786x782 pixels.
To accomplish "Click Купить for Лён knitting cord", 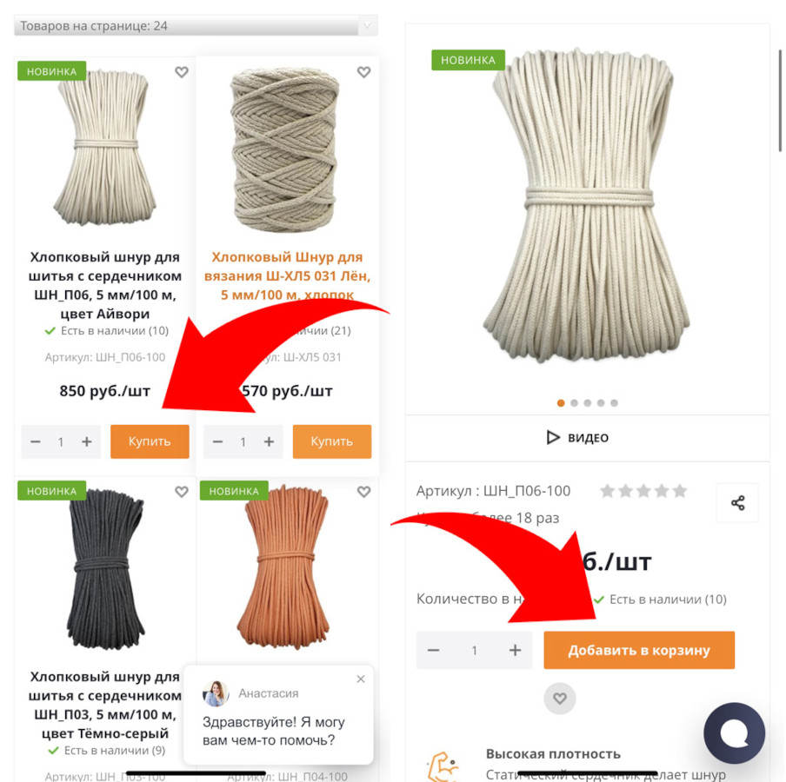I will click(332, 442).
